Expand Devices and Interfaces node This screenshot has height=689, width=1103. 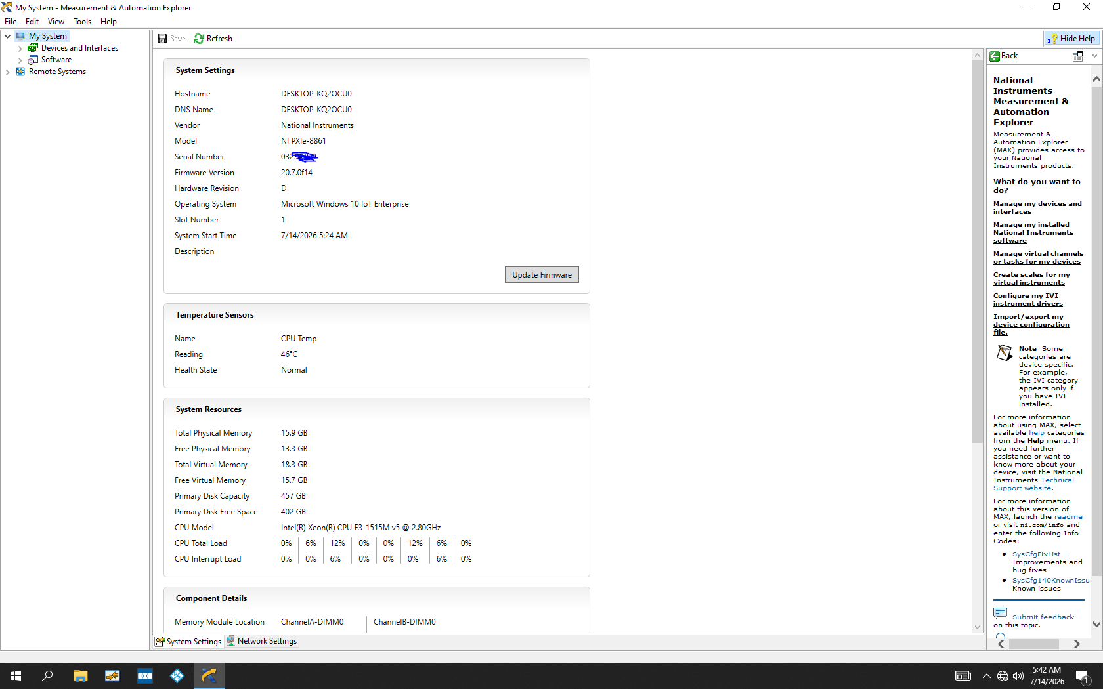point(20,49)
